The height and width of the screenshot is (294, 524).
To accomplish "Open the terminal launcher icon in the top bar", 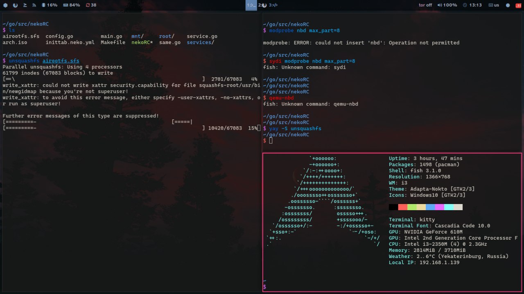I will pyautogui.click(x=25, y=5).
